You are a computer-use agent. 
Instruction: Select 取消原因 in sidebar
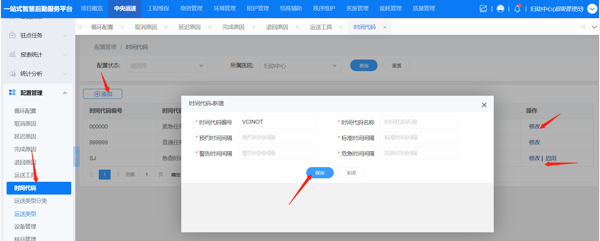[x=25, y=124]
